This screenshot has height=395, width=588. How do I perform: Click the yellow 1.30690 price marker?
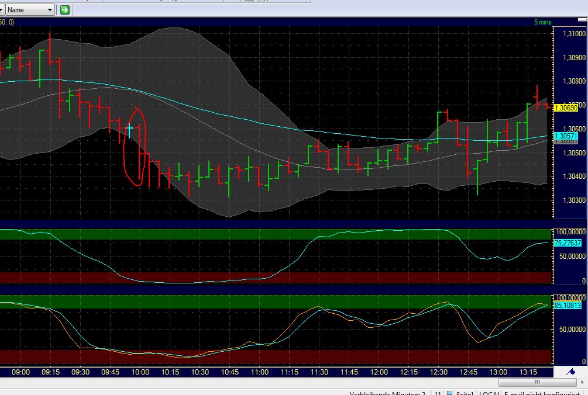tap(566, 108)
